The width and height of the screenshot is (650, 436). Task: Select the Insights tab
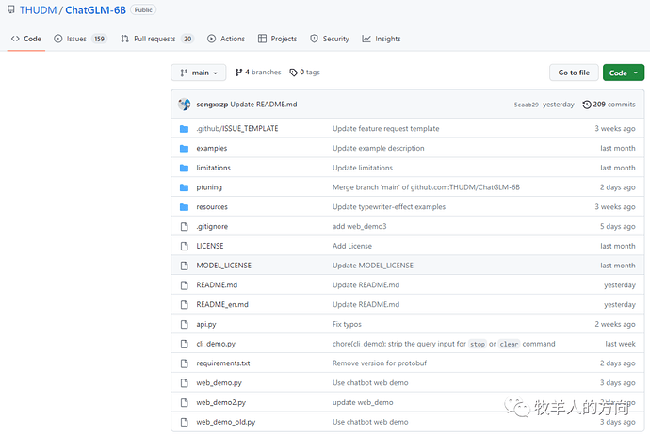382,39
